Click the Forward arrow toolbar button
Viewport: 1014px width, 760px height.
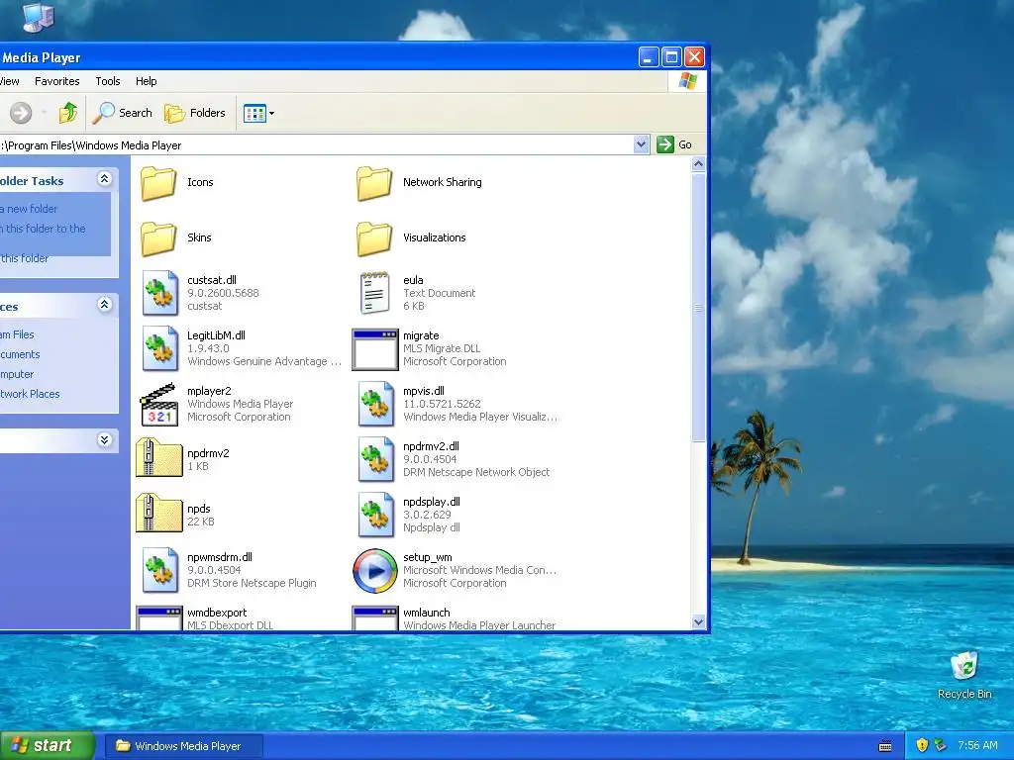click(x=21, y=113)
